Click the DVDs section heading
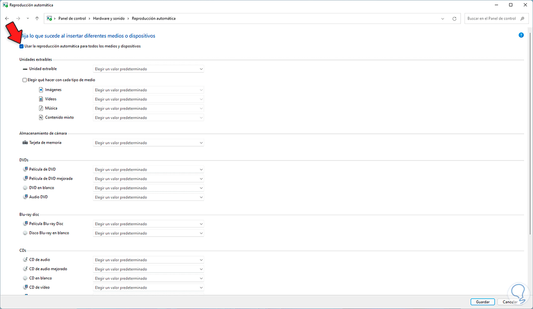Viewport: 533px width, 309px height. (x=24, y=160)
